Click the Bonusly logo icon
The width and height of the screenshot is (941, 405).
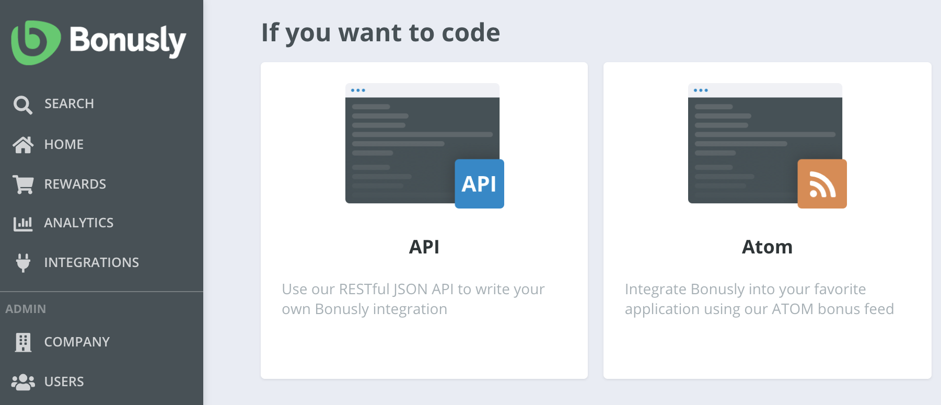pos(36,42)
